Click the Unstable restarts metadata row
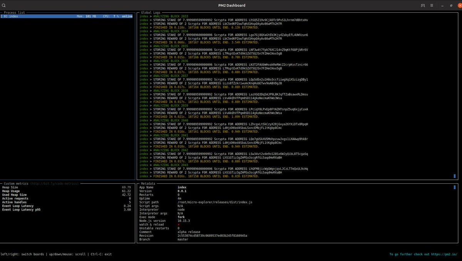 (x=159, y=228)
